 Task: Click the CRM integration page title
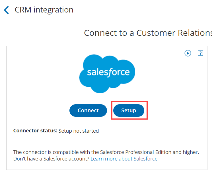click(44, 10)
